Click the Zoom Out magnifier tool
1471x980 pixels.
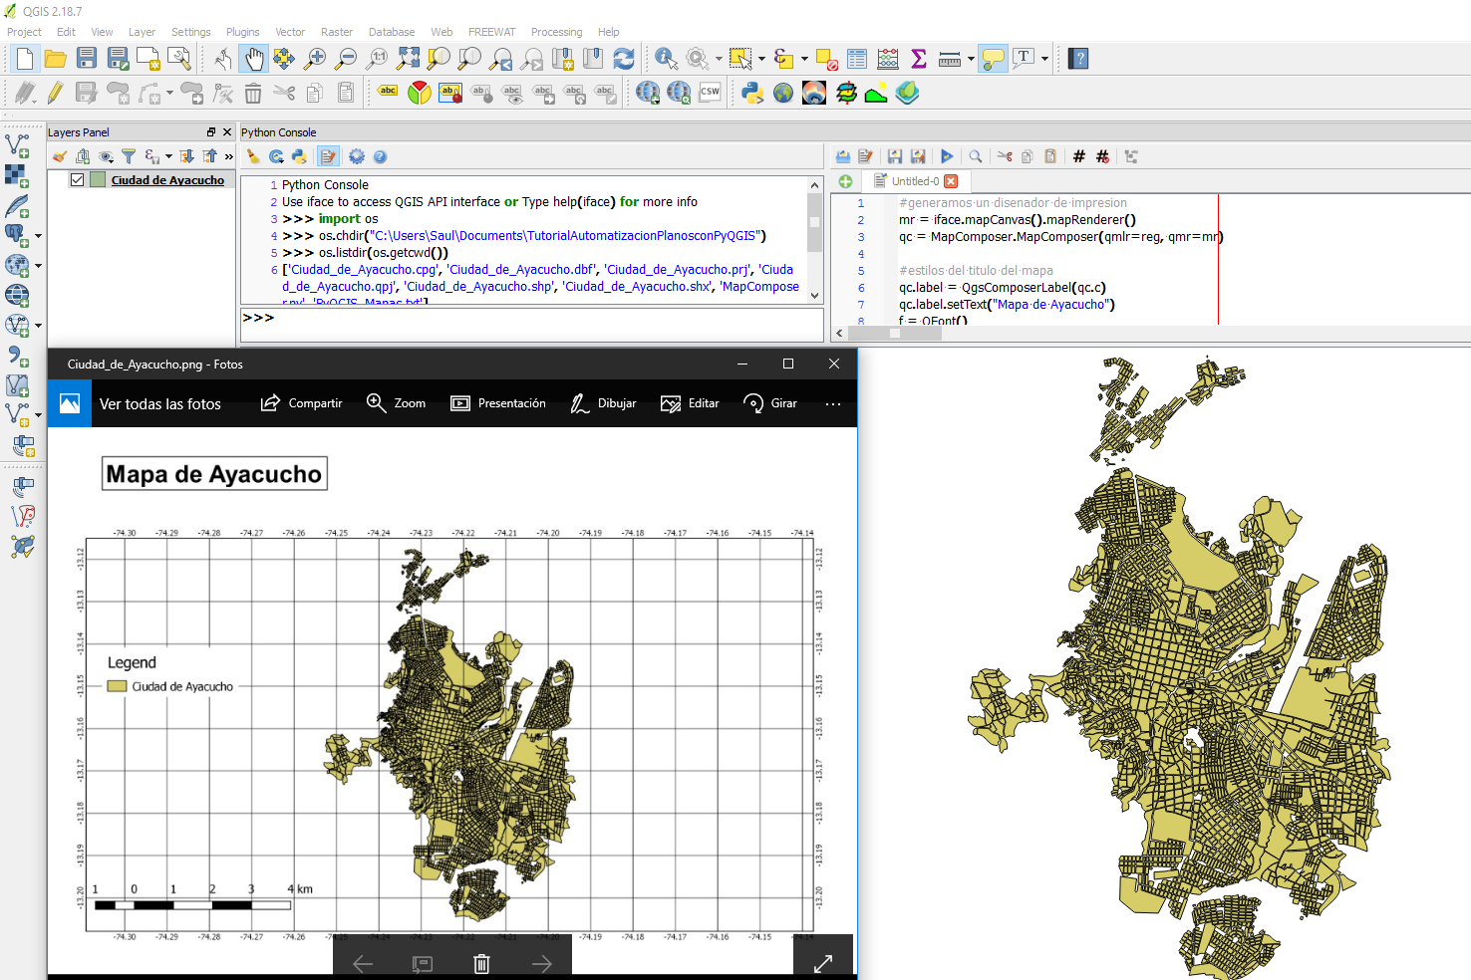tap(346, 59)
